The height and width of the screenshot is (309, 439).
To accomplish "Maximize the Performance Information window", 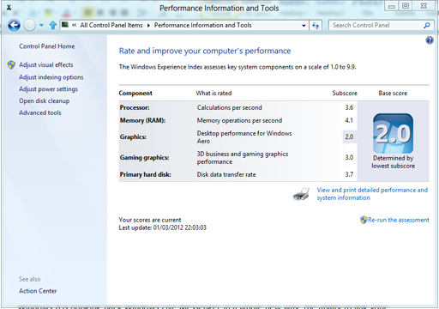I will coord(406,6).
